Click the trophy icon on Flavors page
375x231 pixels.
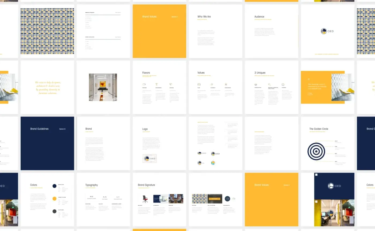157,84
